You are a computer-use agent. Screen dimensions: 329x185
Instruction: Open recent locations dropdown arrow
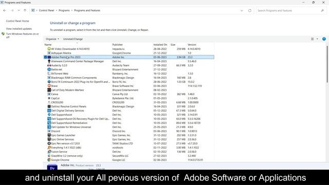(19, 10)
